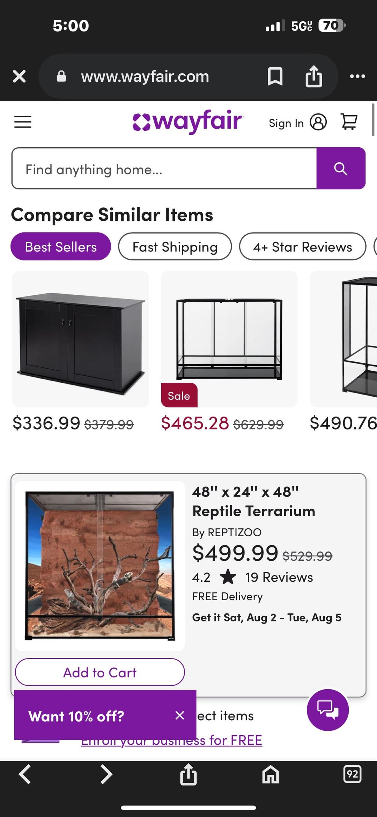377x817 pixels.
Task: Bookmark this page in the browser
Action: [x=275, y=76]
